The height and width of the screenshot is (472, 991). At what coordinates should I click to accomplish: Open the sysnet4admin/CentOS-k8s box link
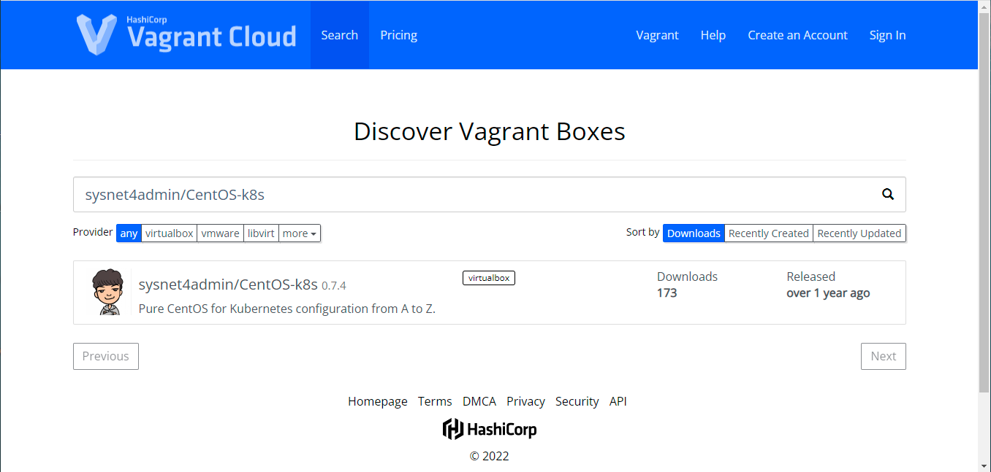coord(228,285)
